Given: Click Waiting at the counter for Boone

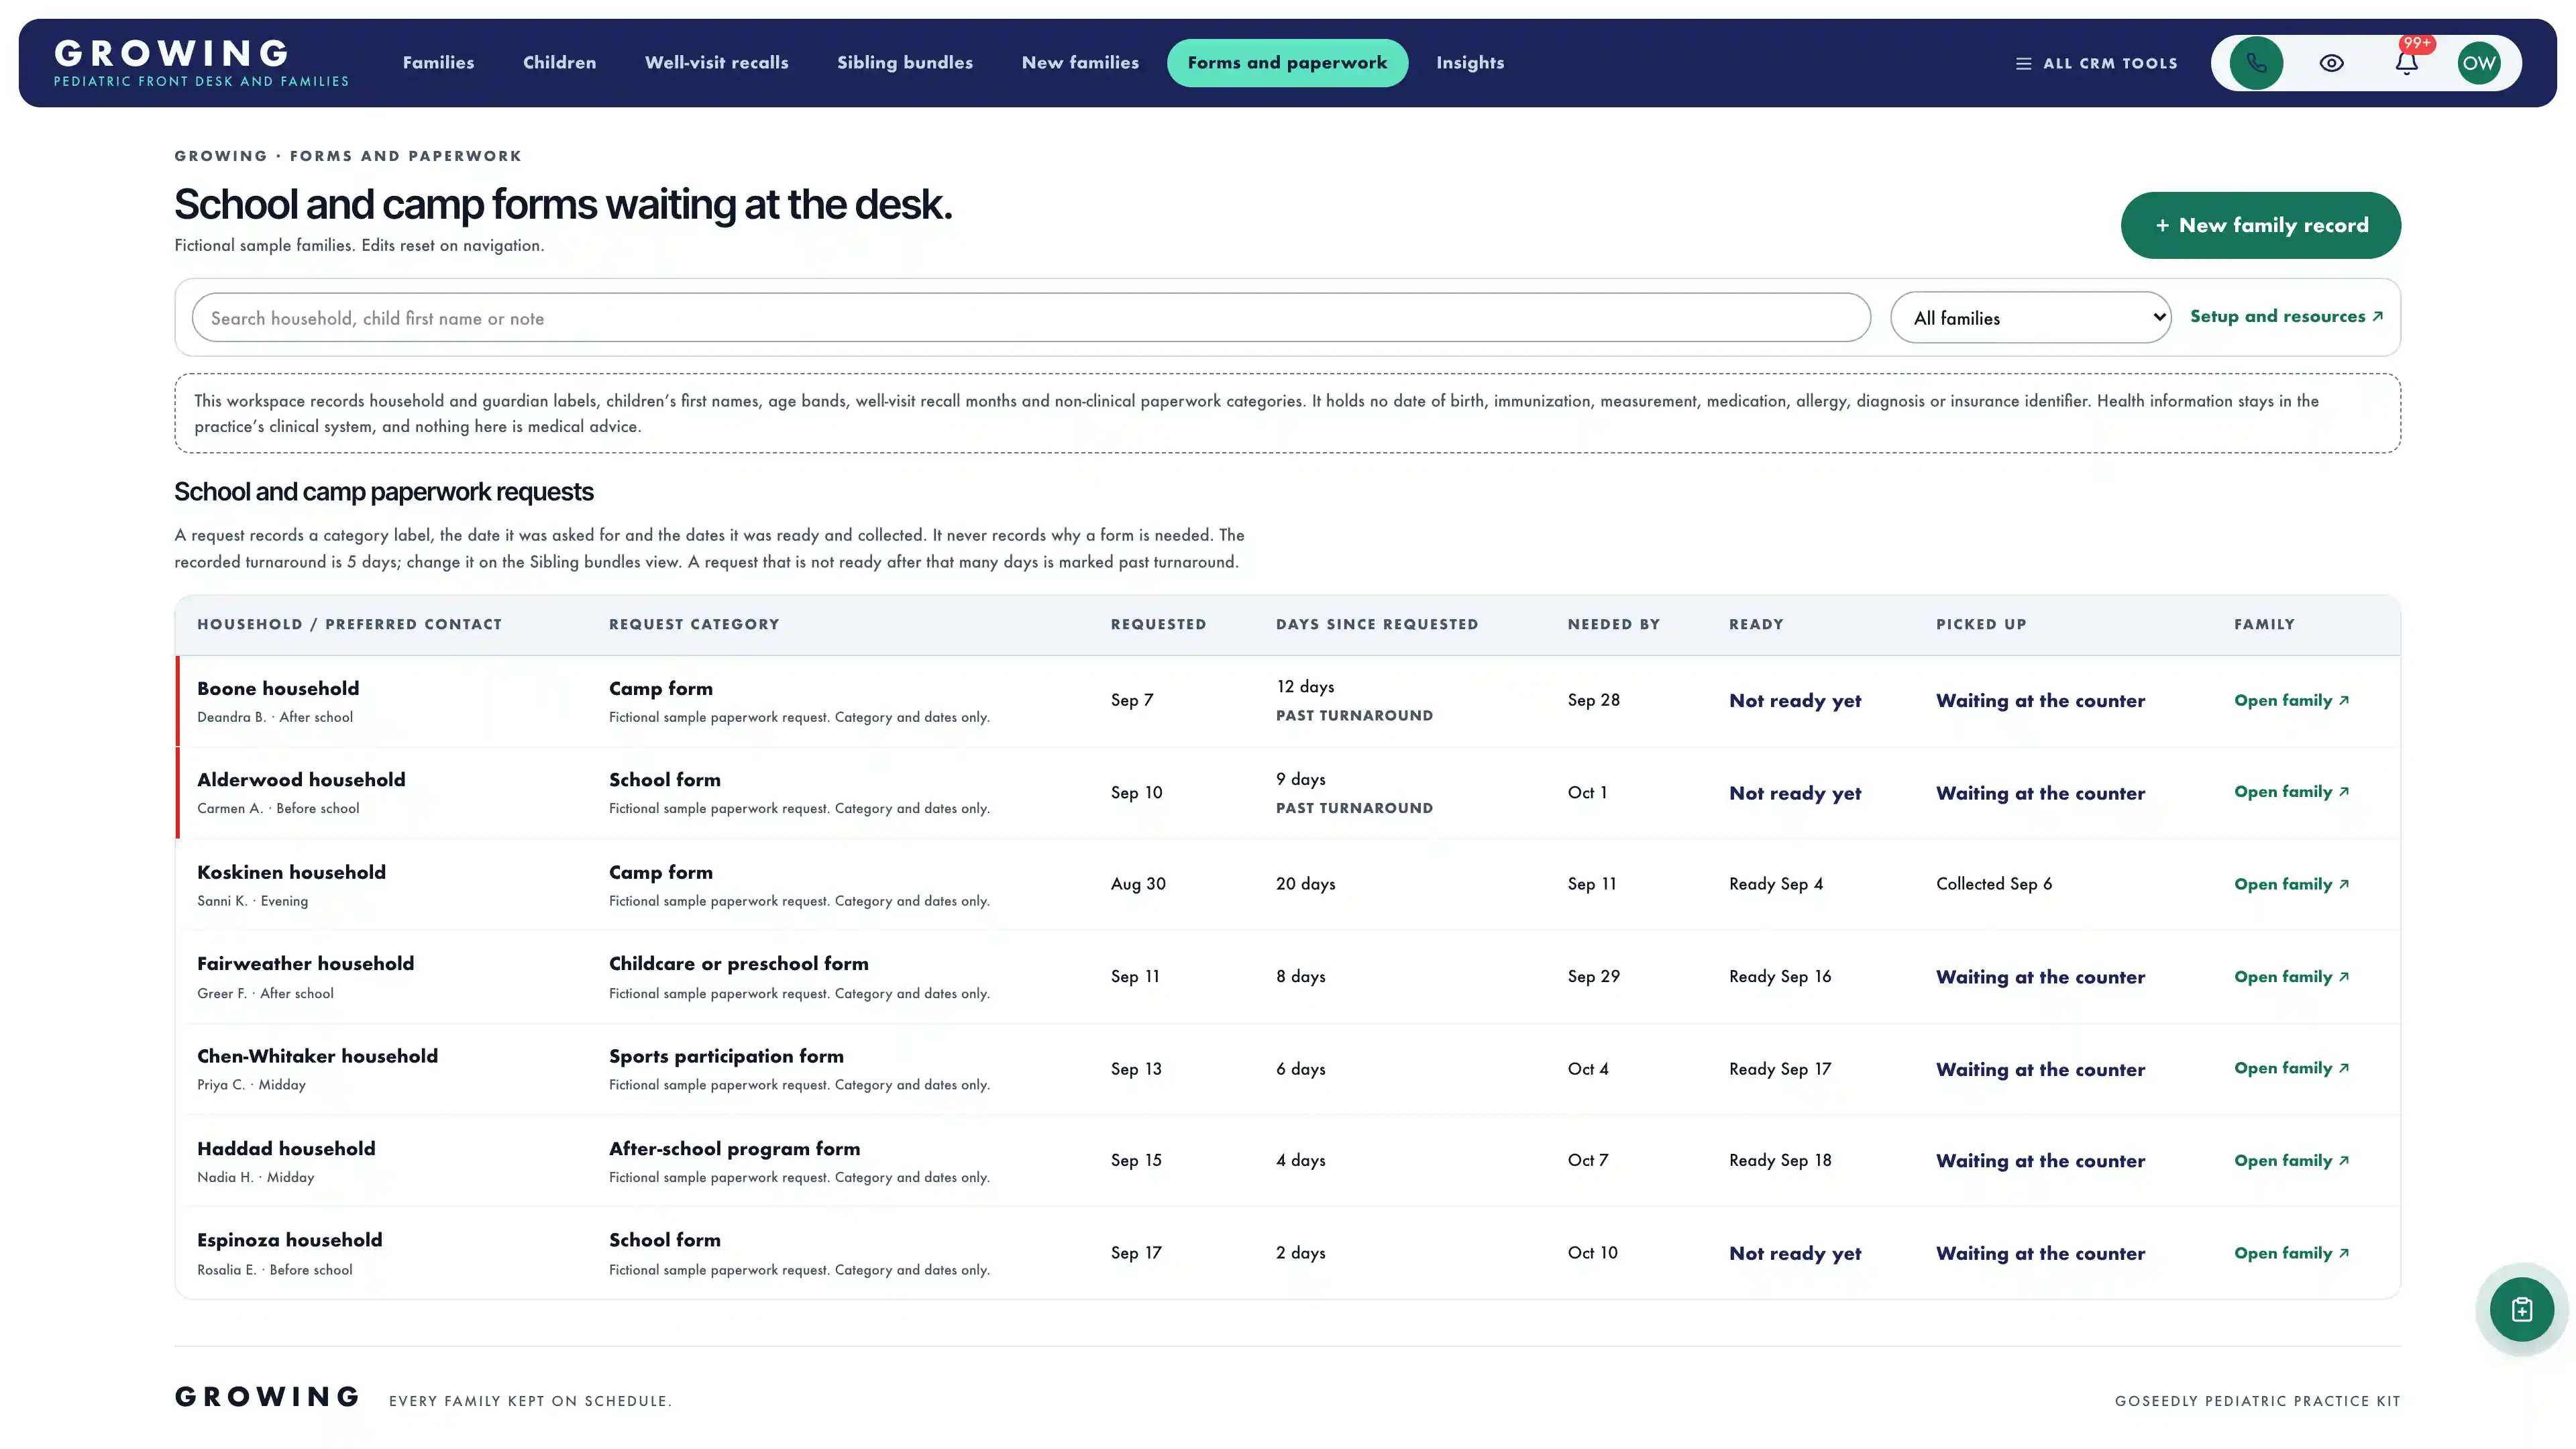Looking at the screenshot, I should click(x=2040, y=701).
